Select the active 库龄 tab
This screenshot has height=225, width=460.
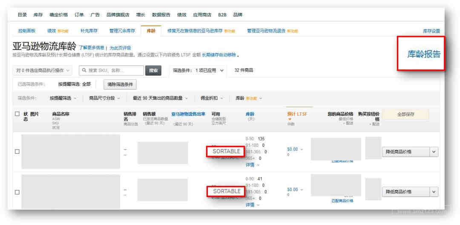tap(151, 31)
